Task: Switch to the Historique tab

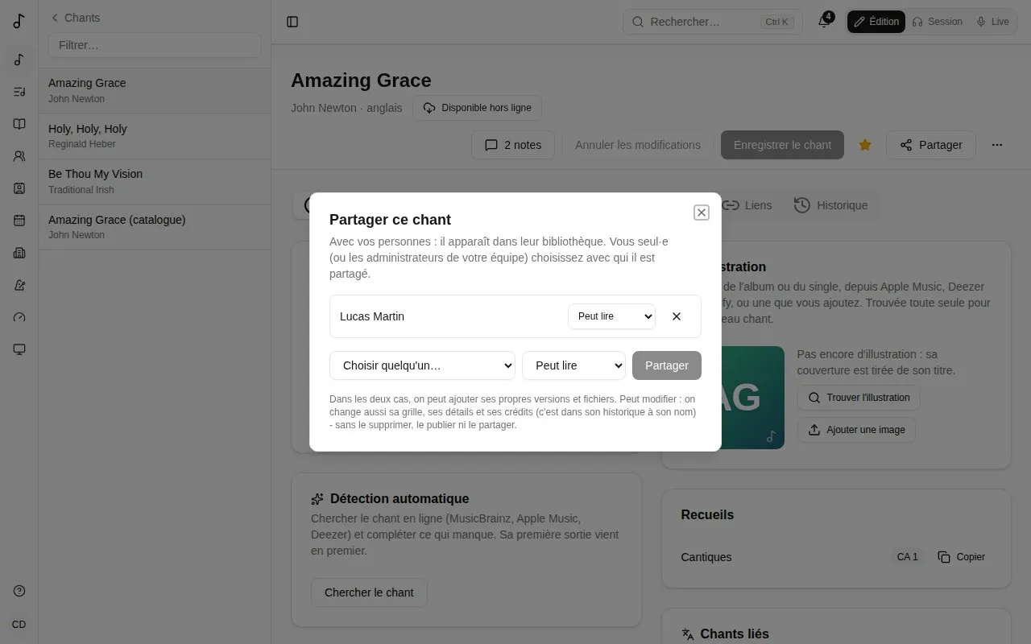Action: (x=830, y=205)
